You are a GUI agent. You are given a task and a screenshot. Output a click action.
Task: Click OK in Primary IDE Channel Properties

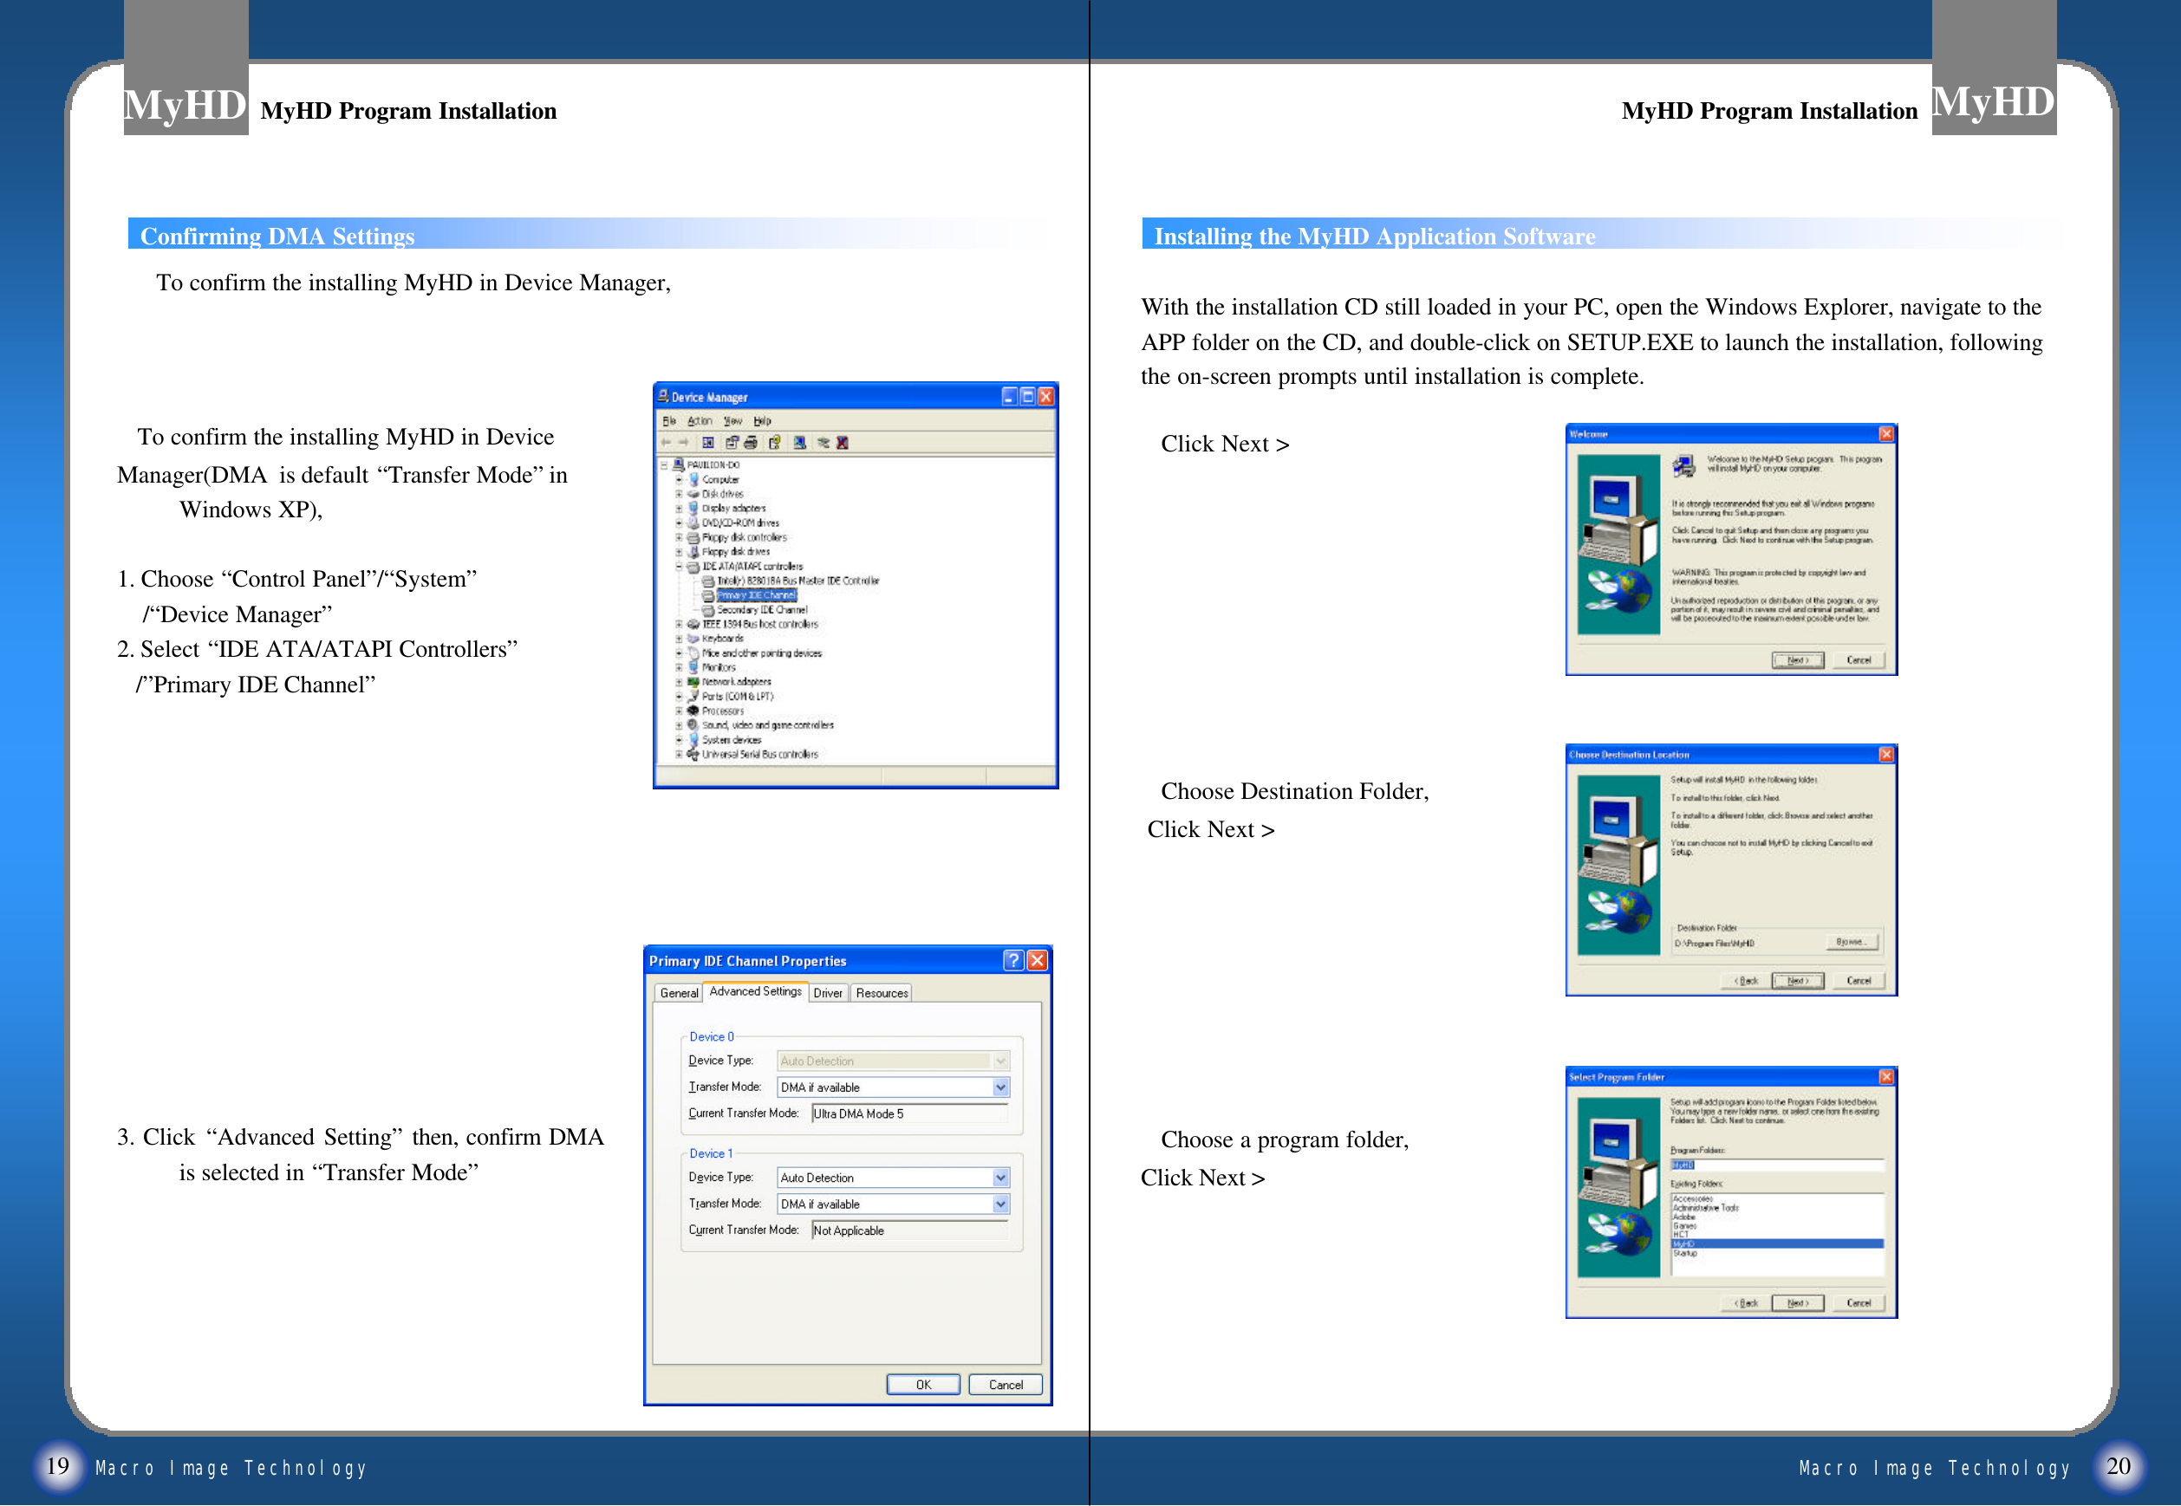(x=923, y=1385)
